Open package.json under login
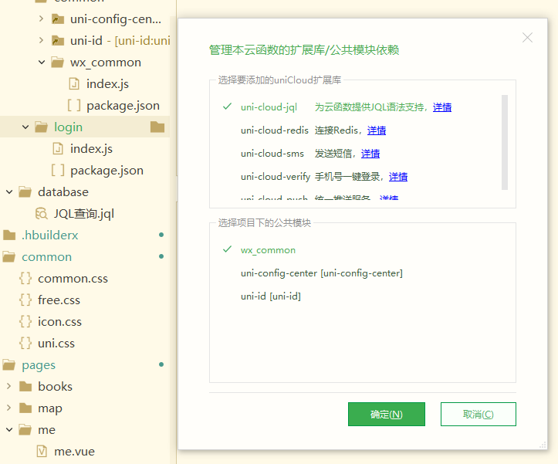Image resolution: width=558 pixels, height=464 pixels. [x=107, y=170]
